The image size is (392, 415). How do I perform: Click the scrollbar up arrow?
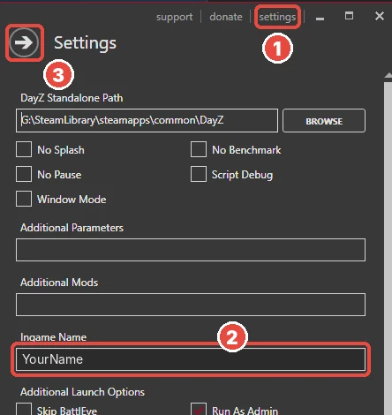point(388,76)
